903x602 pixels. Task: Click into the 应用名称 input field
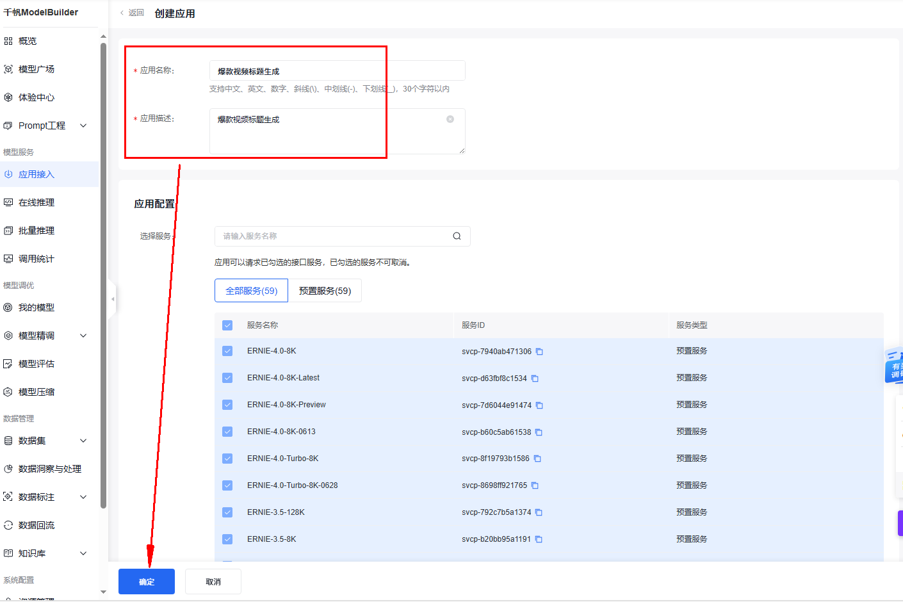coord(338,70)
